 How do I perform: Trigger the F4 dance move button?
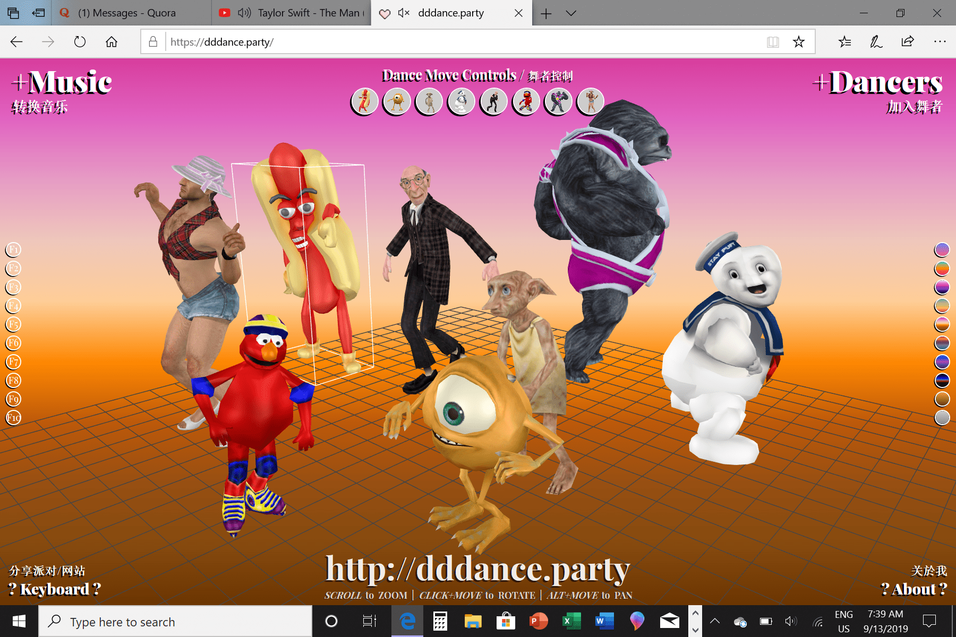(x=13, y=306)
